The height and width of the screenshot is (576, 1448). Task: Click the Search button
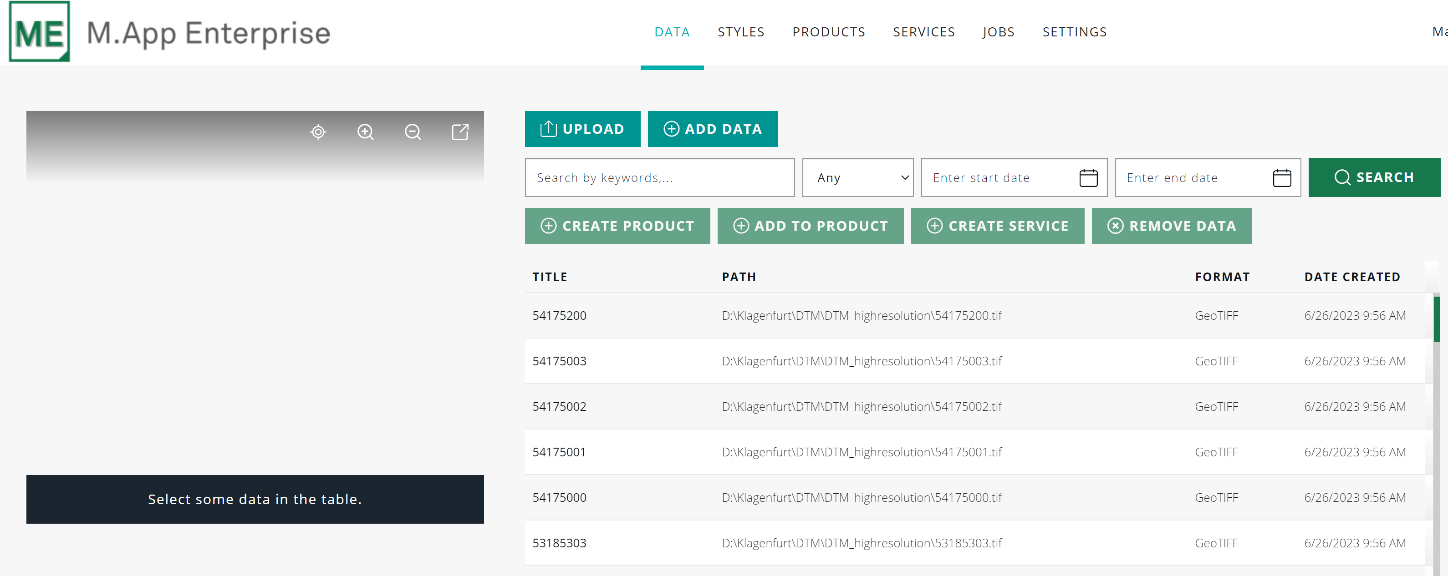click(1374, 177)
